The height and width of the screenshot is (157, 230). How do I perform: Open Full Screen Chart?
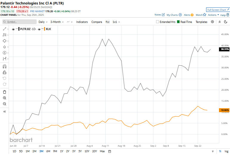pos(218,10)
